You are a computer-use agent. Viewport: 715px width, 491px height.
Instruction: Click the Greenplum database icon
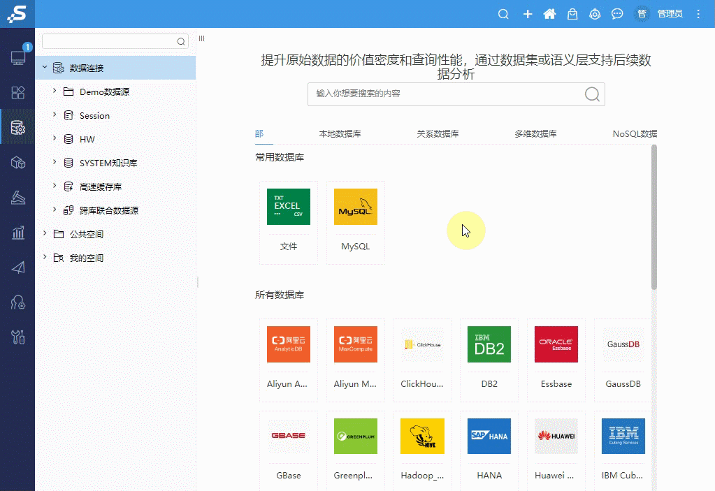click(x=355, y=436)
